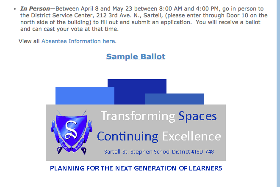Select the light blue rectangle above banner
This screenshot has height=187, width=280.
(x=85, y=96)
